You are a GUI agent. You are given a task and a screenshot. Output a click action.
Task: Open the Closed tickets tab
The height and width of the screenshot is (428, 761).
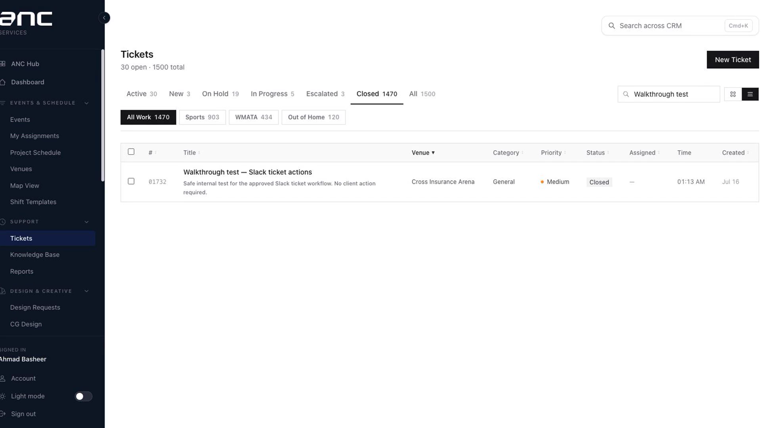pyautogui.click(x=377, y=94)
